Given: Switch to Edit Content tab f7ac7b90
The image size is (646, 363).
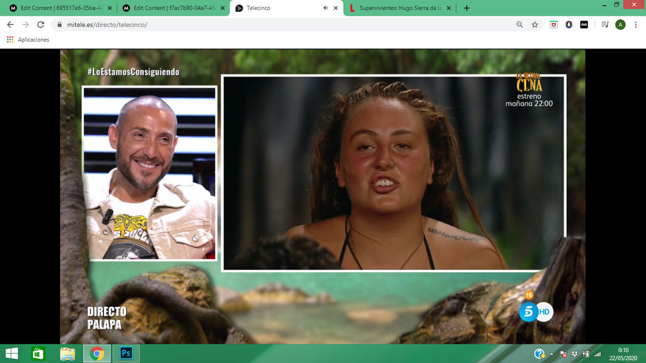Looking at the screenshot, I should pos(173,8).
